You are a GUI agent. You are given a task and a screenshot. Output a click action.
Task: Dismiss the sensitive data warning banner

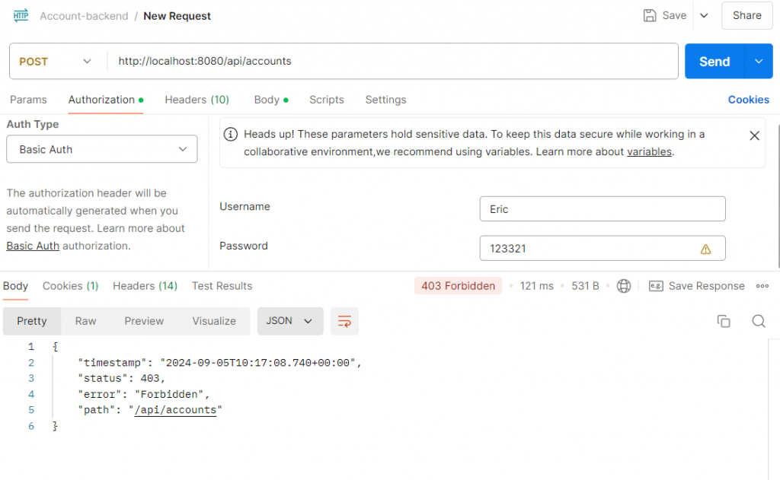754,135
